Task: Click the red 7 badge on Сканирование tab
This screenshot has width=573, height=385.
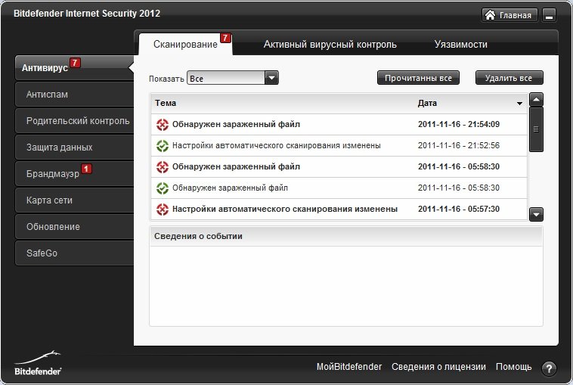Action: coord(225,38)
